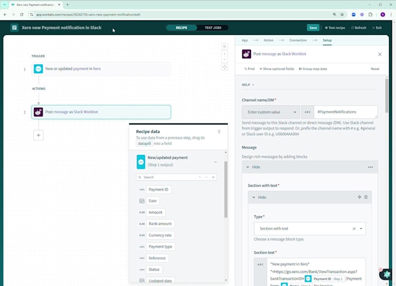The width and height of the screenshot is (396, 286).
Task: Save the recipe
Action: point(313,28)
